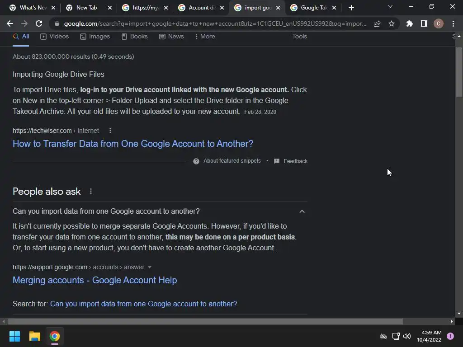Click horizontal scrollbar thumb

(205, 321)
